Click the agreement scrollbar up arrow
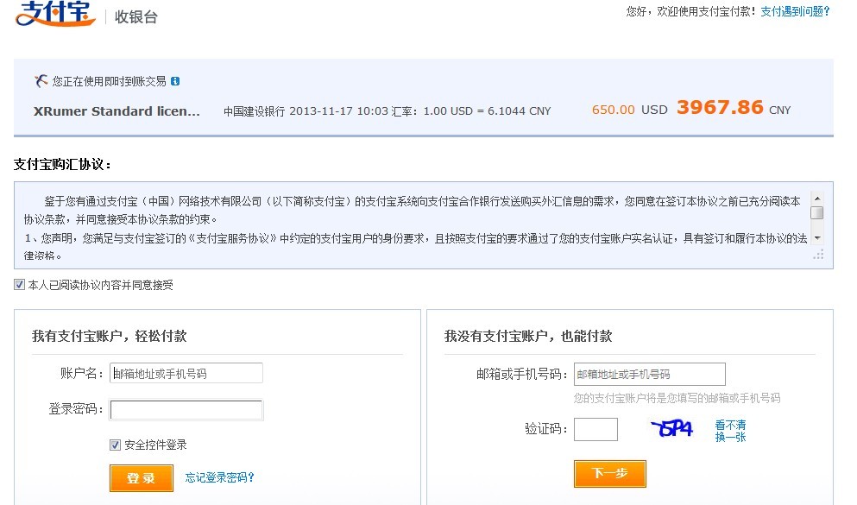Image resolution: width=857 pixels, height=505 pixels. tap(817, 199)
